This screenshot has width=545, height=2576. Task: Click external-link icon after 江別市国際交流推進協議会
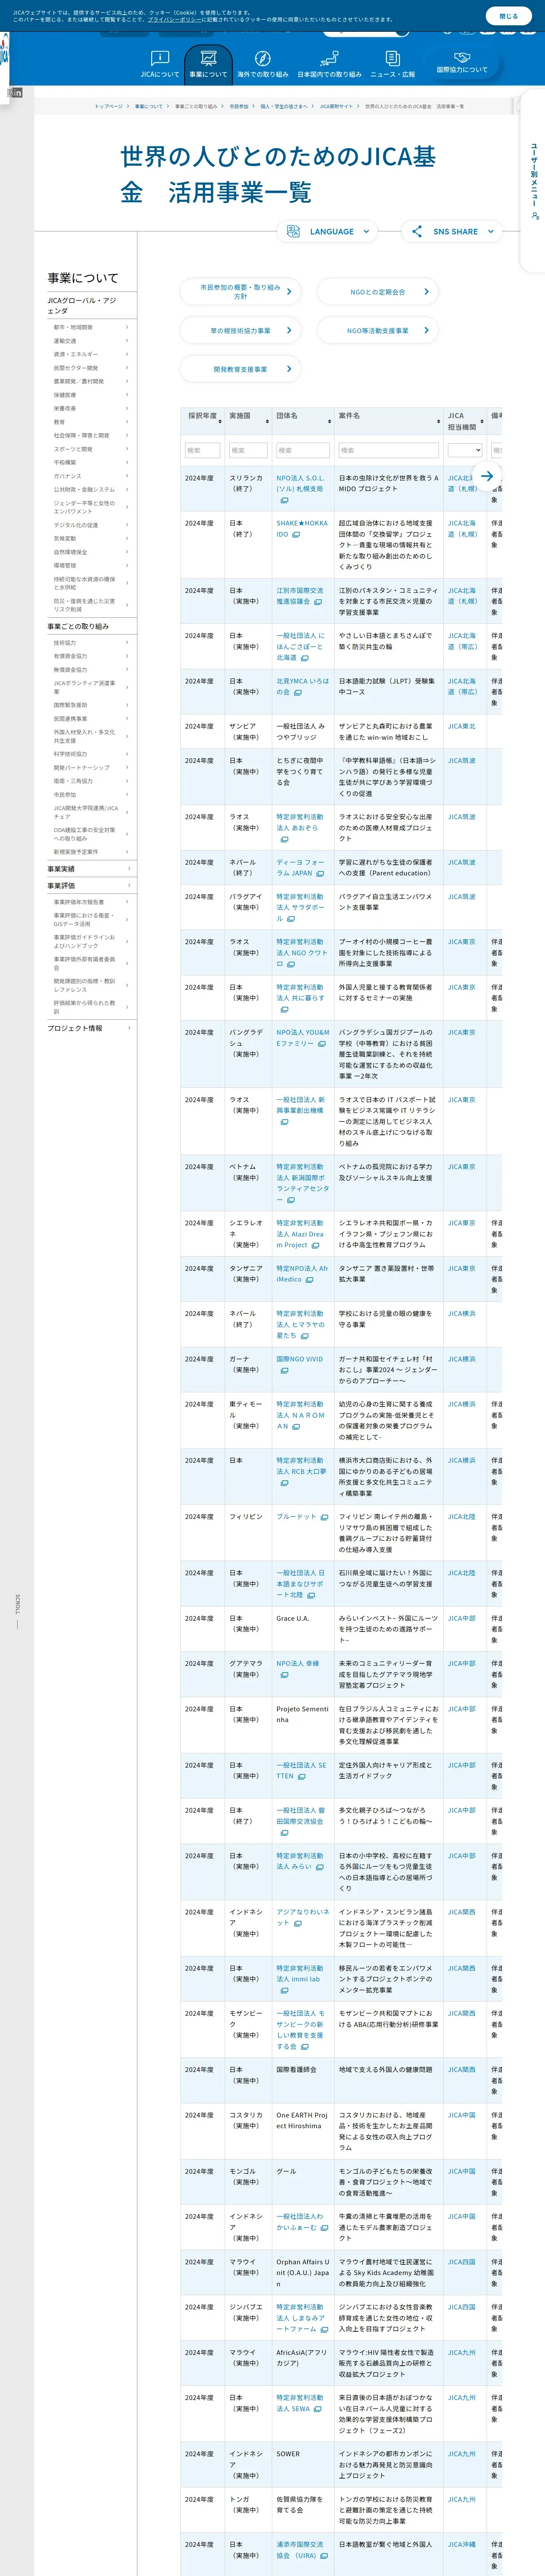318,602
